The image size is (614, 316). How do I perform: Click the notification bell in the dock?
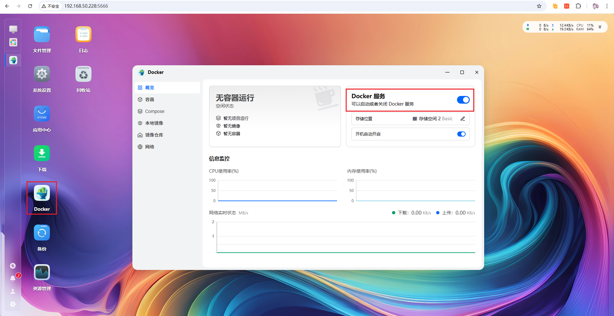click(13, 278)
